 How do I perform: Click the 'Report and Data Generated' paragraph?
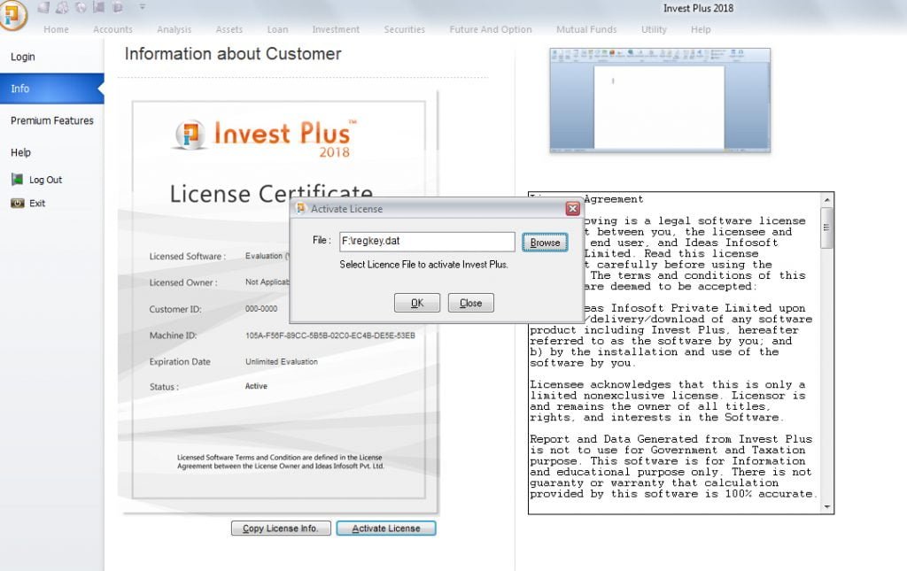pos(674,467)
